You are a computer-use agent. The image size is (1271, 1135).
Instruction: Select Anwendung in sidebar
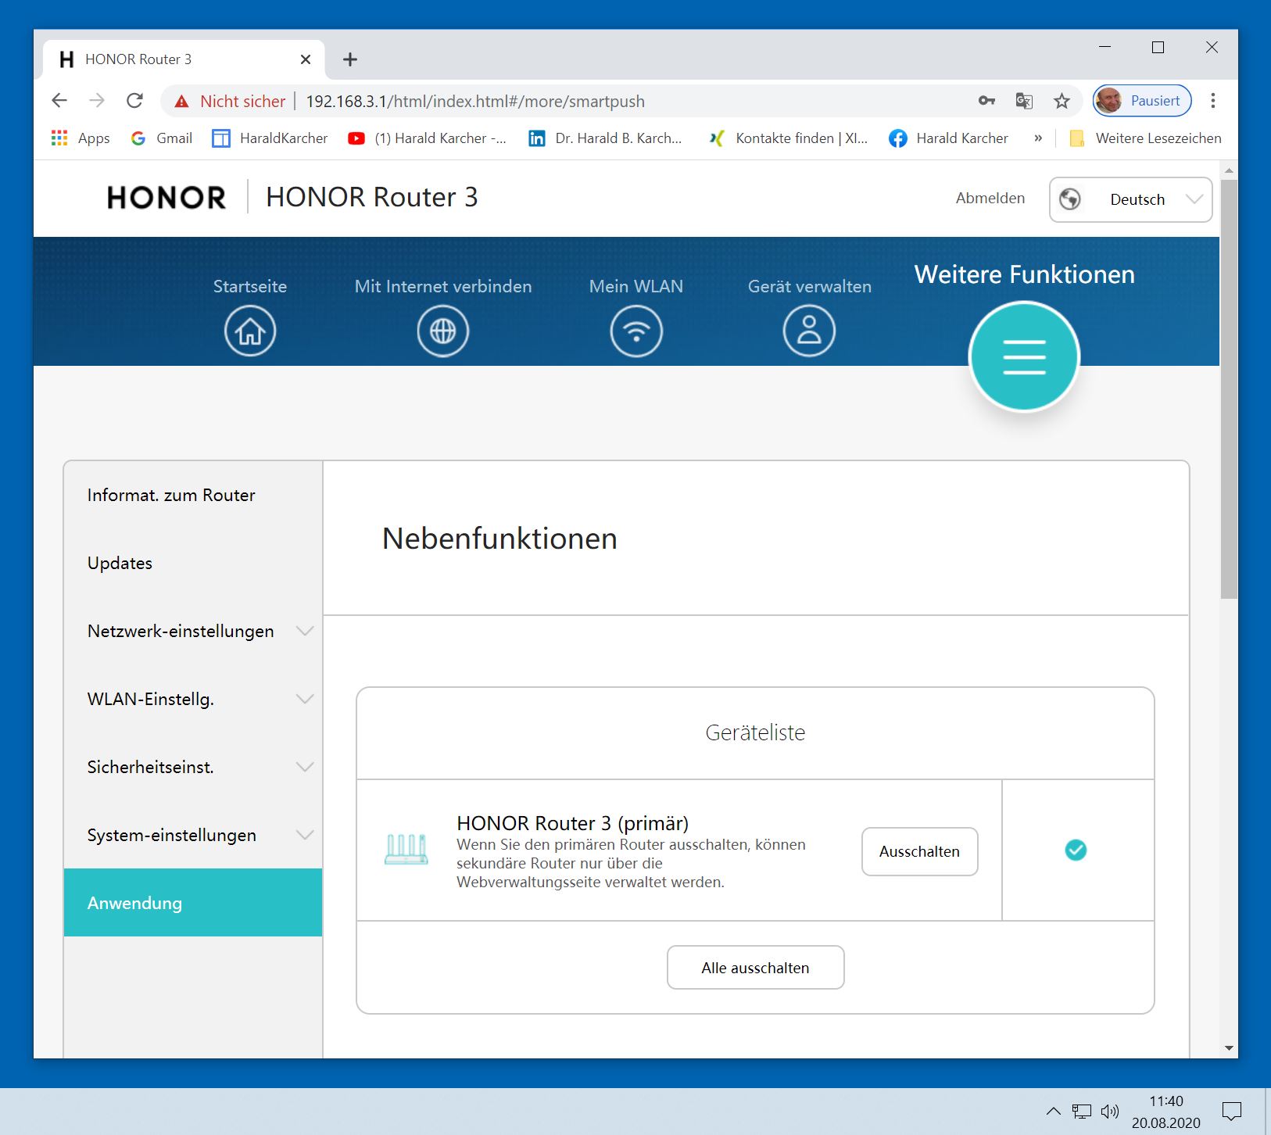[x=193, y=903]
